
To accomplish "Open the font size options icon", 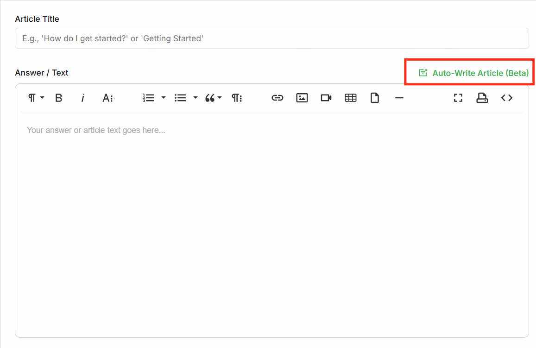I will [x=107, y=98].
